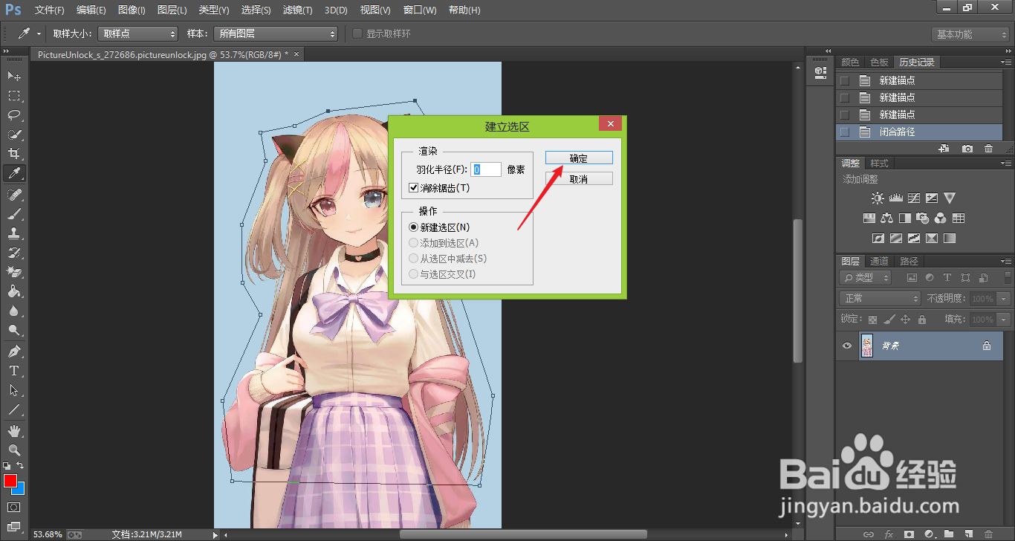This screenshot has width=1015, height=541.
Task: Select the Pen tool
Action: click(14, 352)
